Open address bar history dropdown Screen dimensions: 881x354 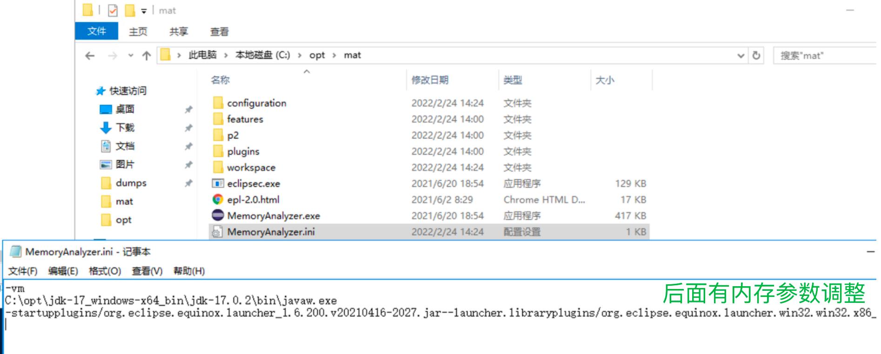[x=741, y=56]
